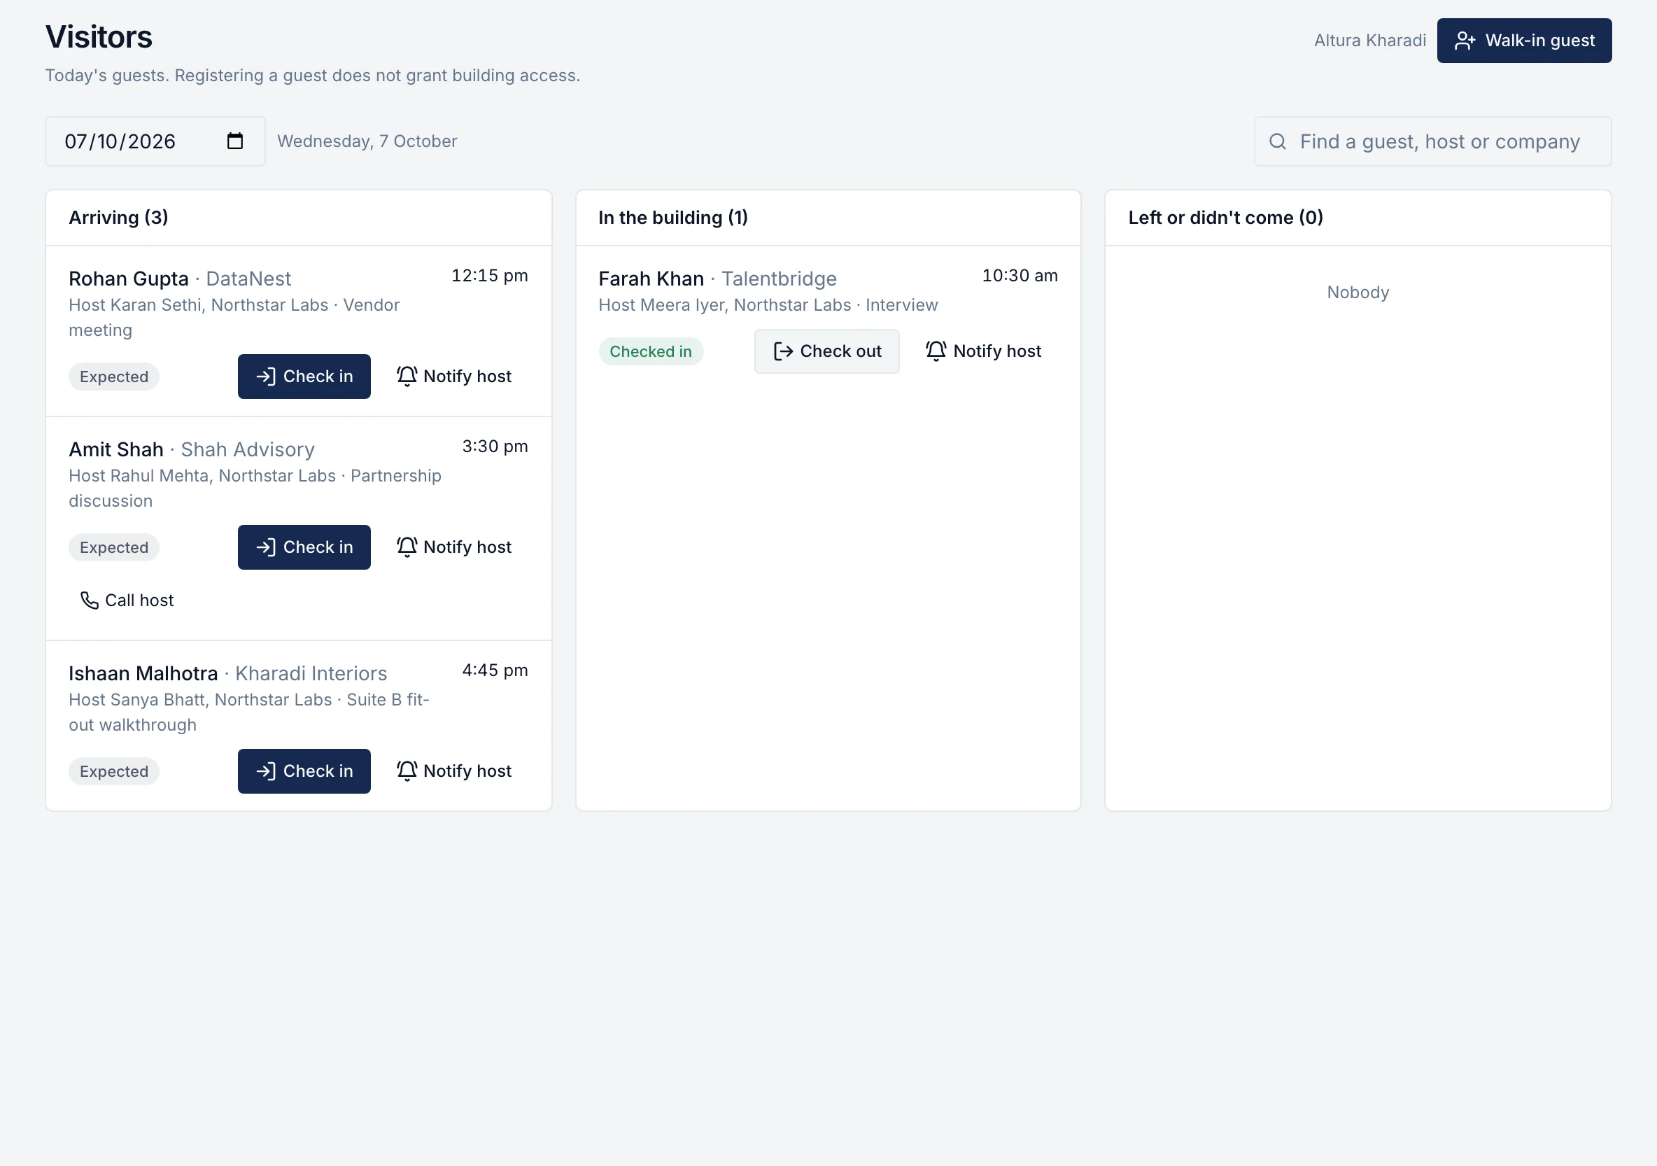Check in Rohan Gupta
Image resolution: width=1657 pixels, height=1166 pixels.
click(x=304, y=376)
